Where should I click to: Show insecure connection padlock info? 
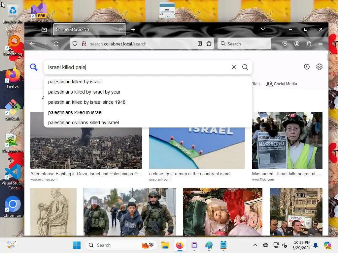[84, 44]
